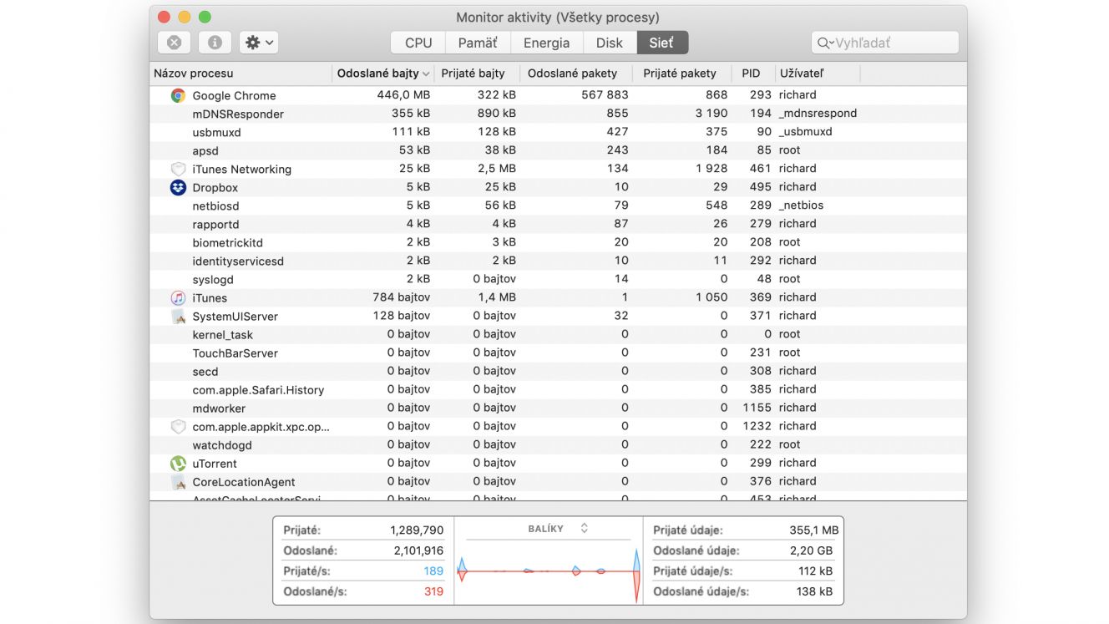
Task: Select the secd process row
Action: pos(558,371)
